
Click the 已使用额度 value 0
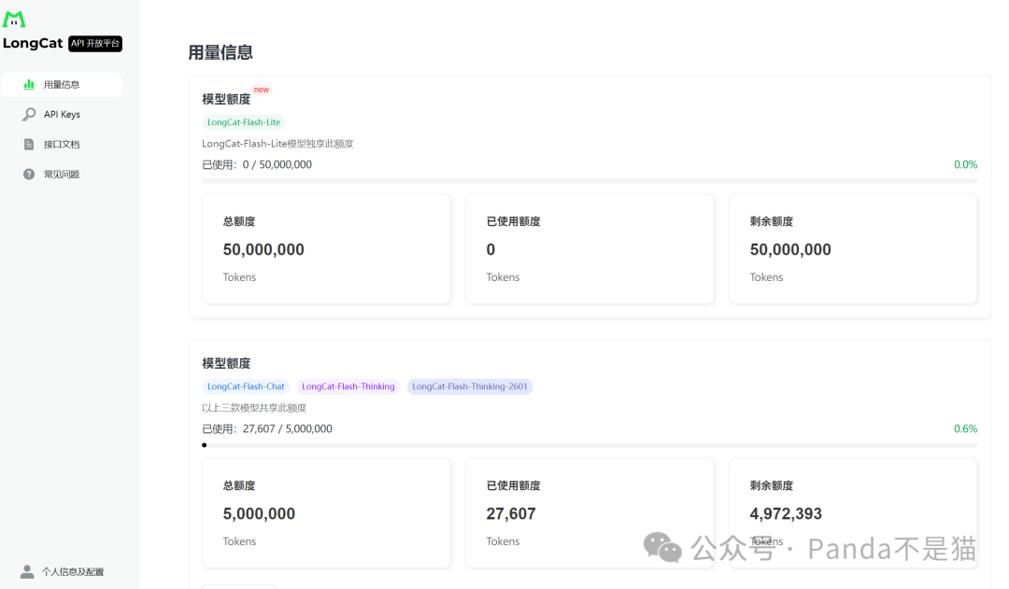click(491, 249)
